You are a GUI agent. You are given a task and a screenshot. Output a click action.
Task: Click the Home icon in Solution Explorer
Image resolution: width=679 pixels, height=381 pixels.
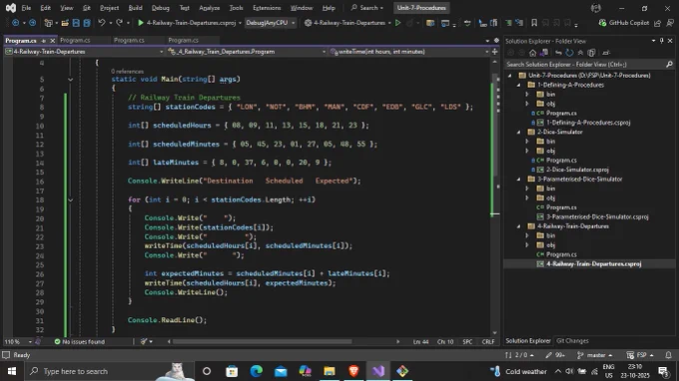532,53
